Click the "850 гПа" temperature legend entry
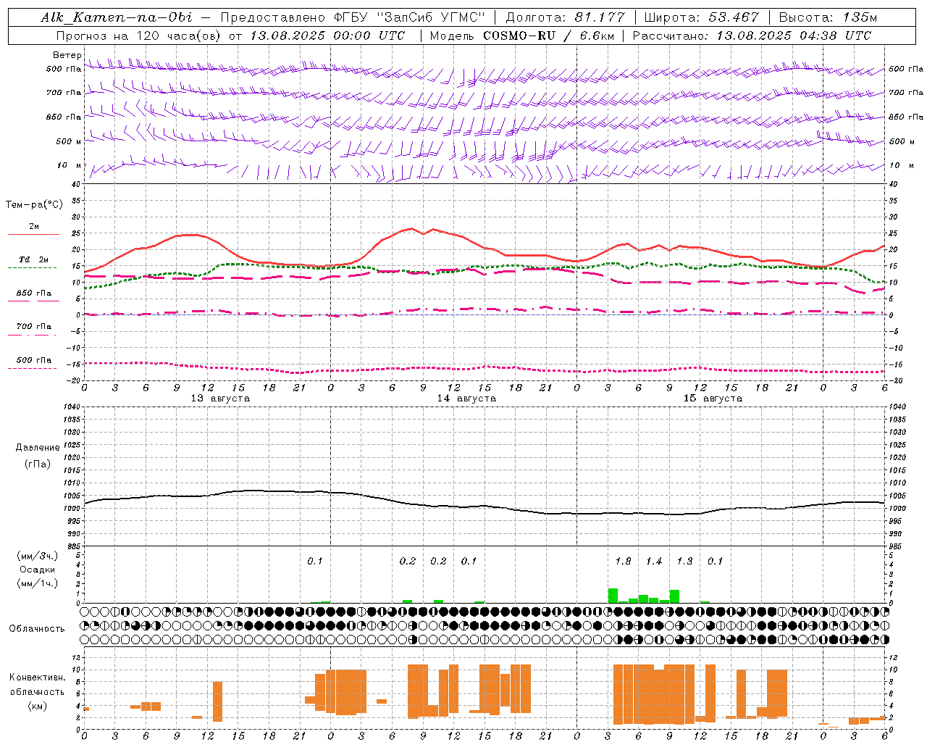The height and width of the screenshot is (742, 927). pos(34,293)
